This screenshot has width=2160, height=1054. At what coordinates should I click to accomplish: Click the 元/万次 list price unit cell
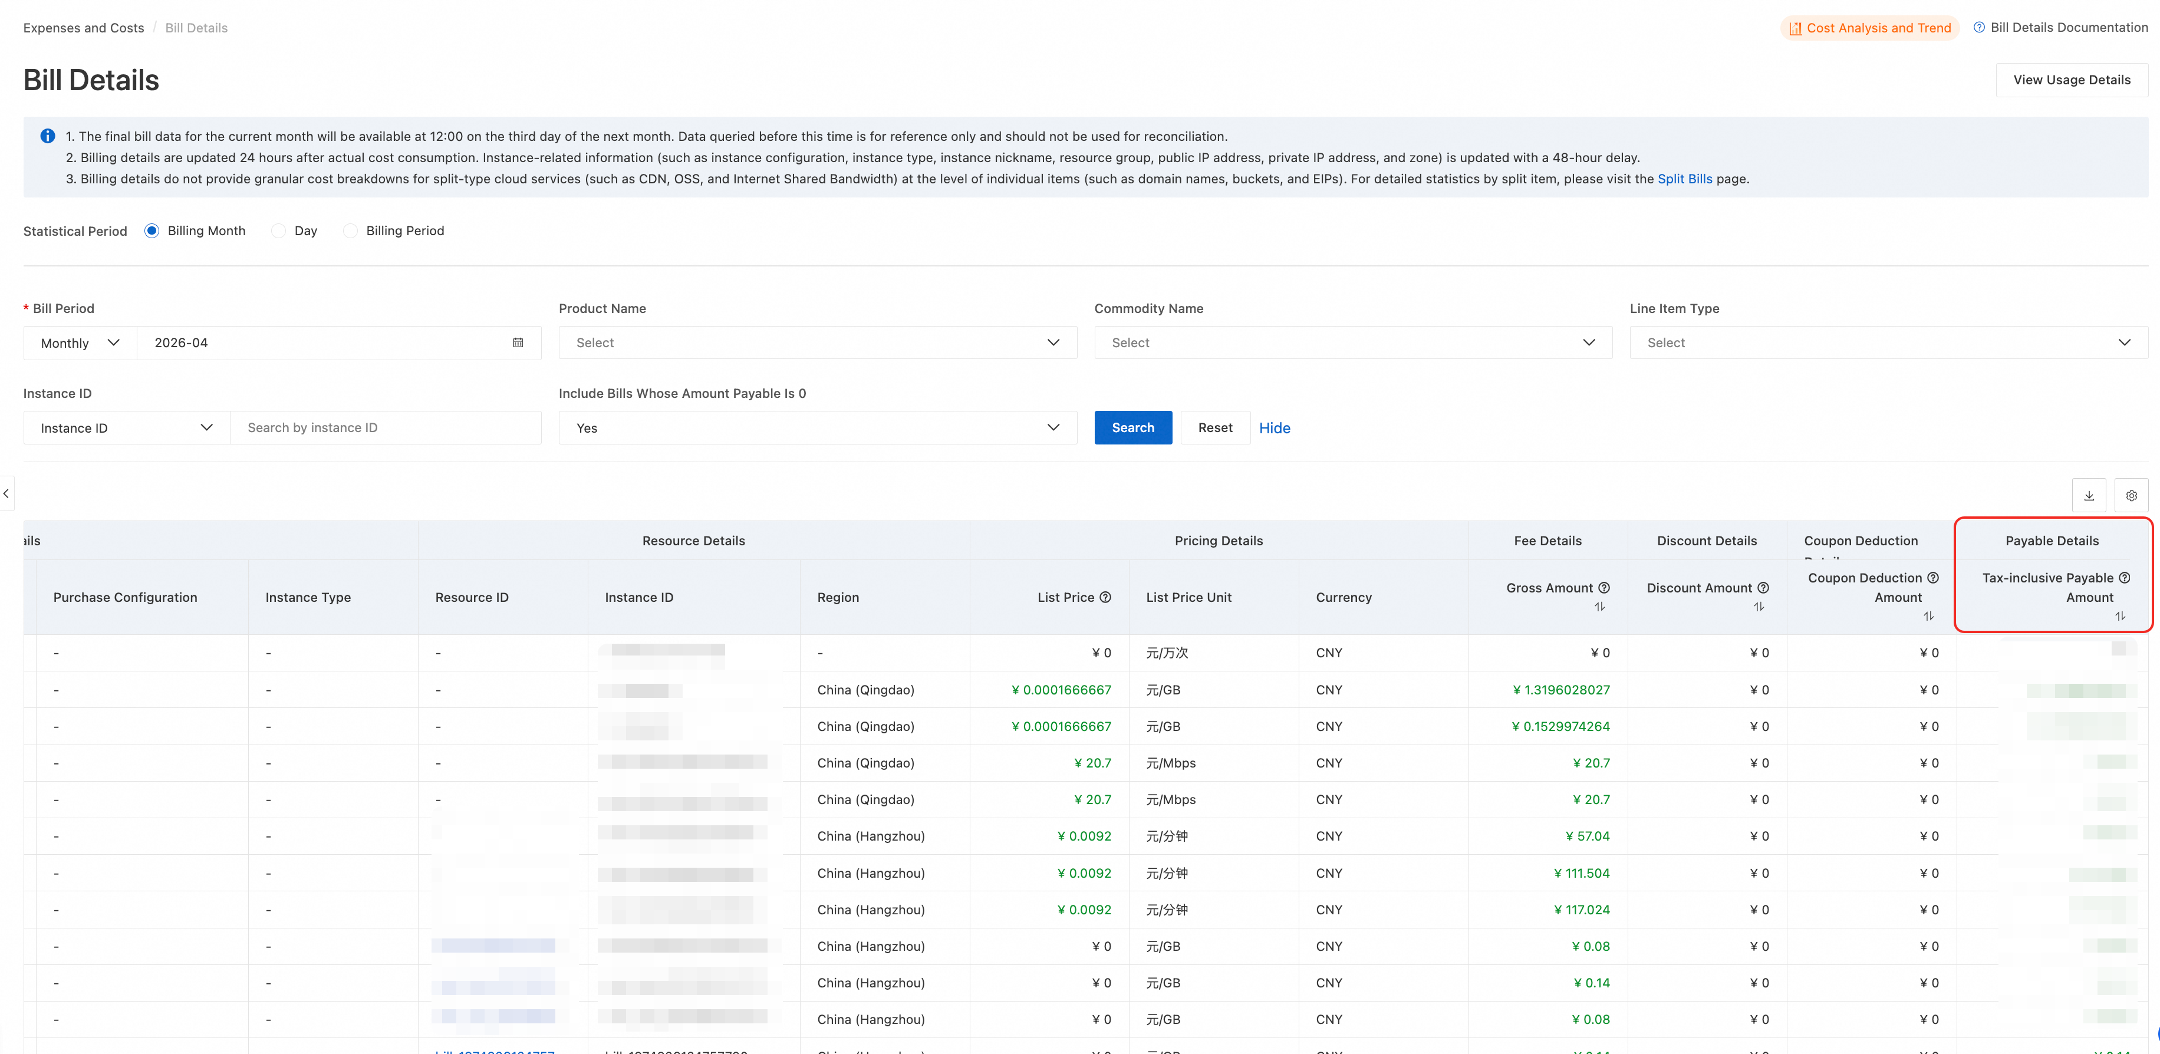click(x=1167, y=653)
